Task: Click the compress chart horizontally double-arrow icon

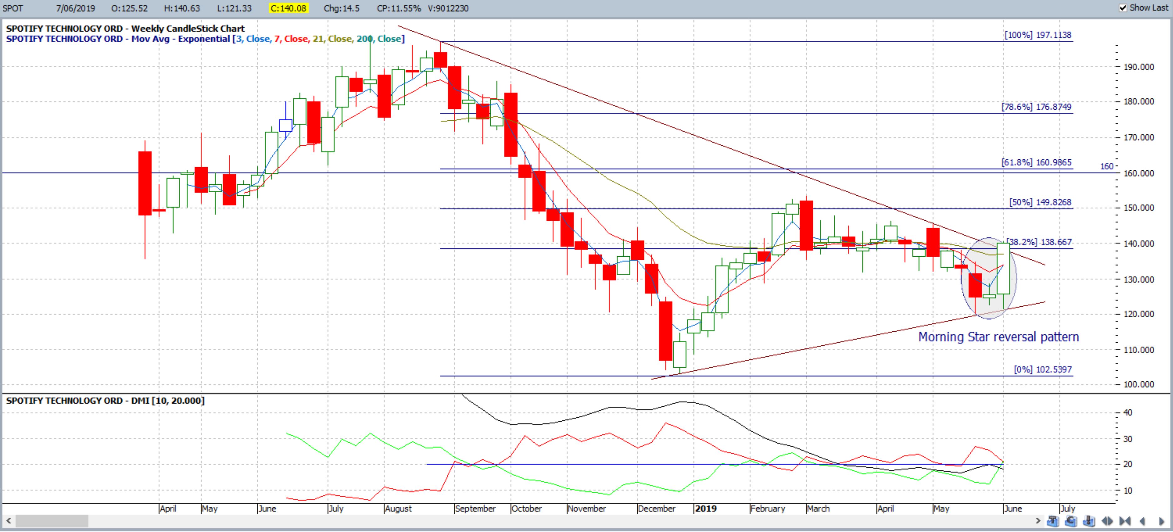Action: point(1125,521)
